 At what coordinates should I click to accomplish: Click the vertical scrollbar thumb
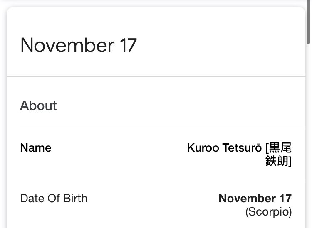click(x=308, y=22)
